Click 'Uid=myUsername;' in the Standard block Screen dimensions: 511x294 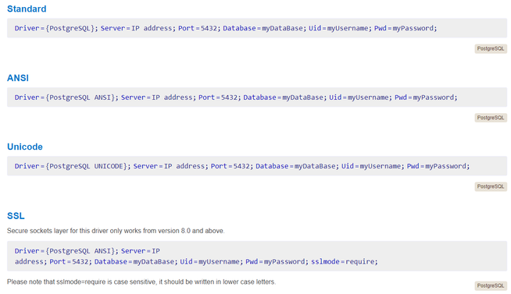[x=340, y=28]
